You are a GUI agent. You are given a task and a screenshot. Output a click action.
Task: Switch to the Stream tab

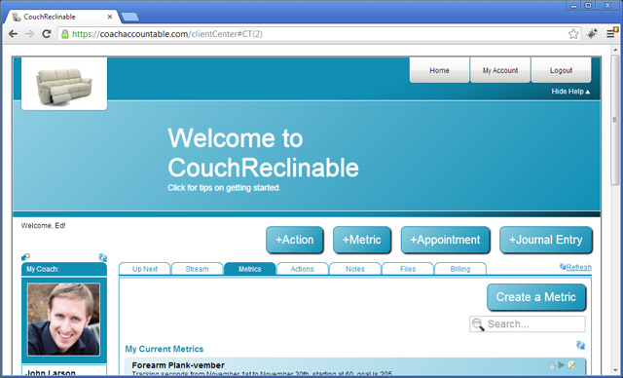tap(197, 269)
